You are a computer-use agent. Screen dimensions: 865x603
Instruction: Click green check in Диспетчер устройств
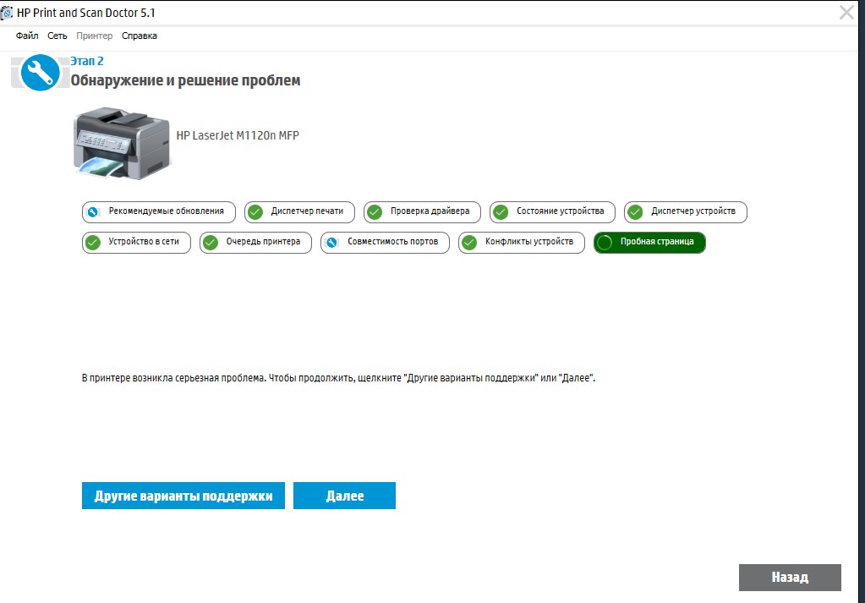pyautogui.click(x=636, y=211)
